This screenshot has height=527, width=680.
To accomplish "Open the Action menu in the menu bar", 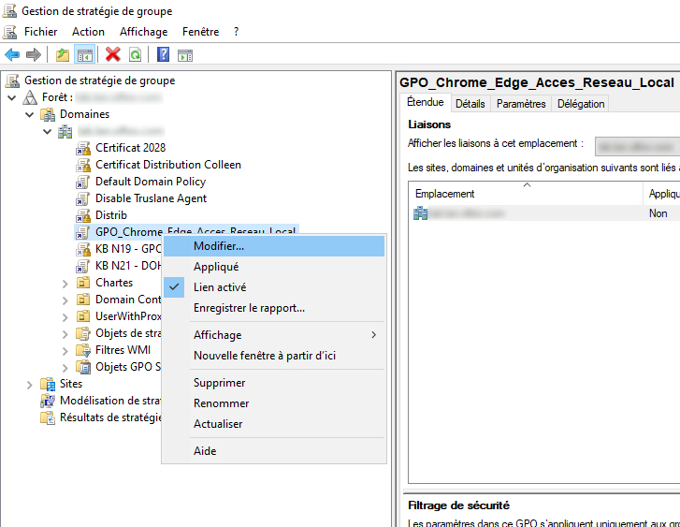I will click(x=88, y=31).
